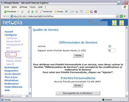The width and height of the screenshot is (129, 102).
Task: Click the Internet zone status bar icon
Action: [x=103, y=100]
